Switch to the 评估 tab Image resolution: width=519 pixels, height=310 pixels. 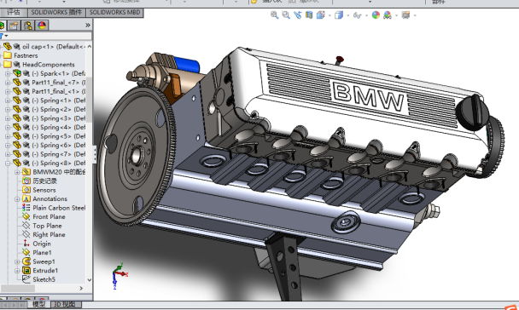(14, 13)
